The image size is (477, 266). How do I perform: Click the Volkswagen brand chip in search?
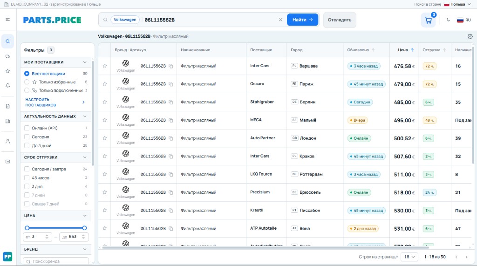tap(125, 20)
